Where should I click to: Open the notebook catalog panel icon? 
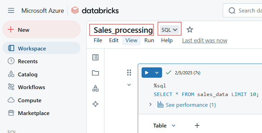95,88
